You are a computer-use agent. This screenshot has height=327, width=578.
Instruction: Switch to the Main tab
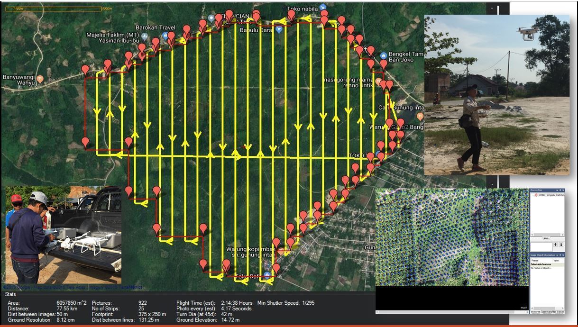(546, 238)
